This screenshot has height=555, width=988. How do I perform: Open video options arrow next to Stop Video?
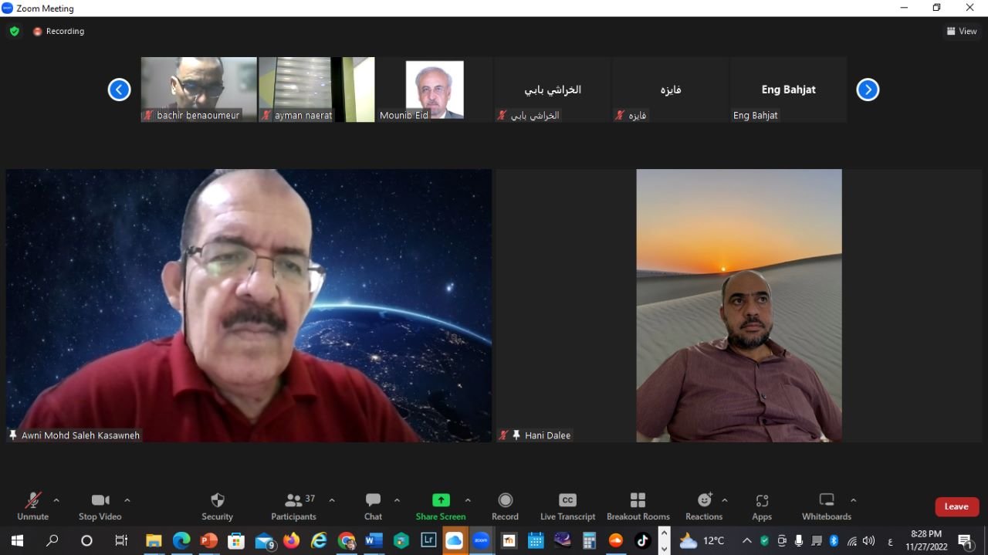[x=127, y=500]
